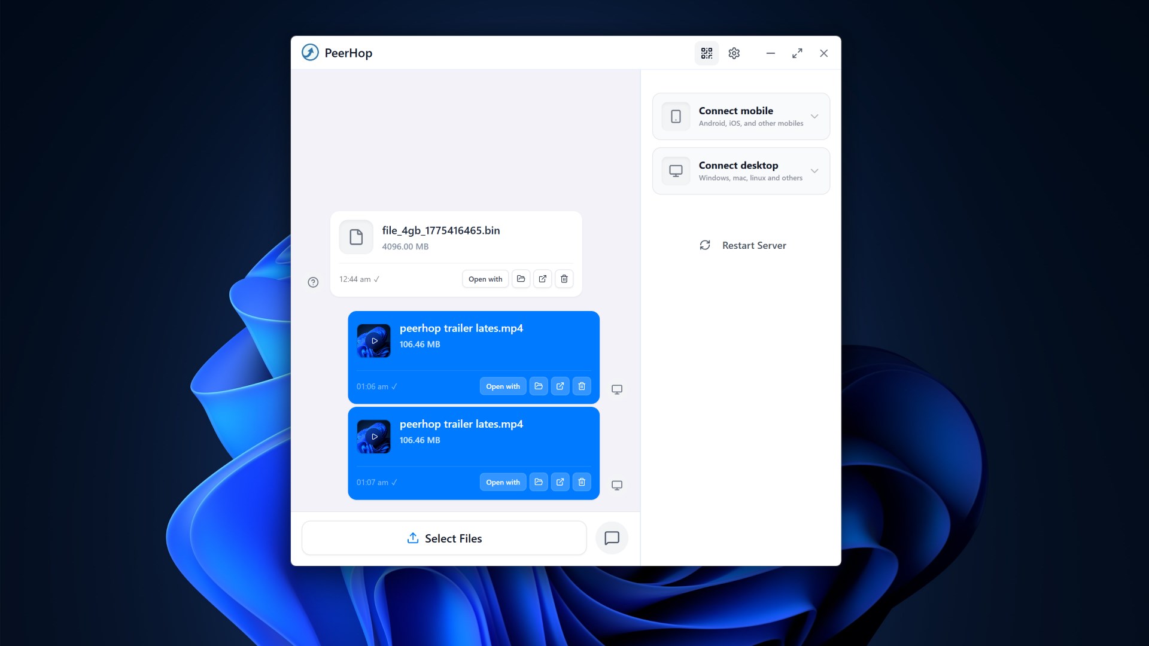The height and width of the screenshot is (646, 1149).
Task: Delete the 01:06 am video entry
Action: coord(582,386)
